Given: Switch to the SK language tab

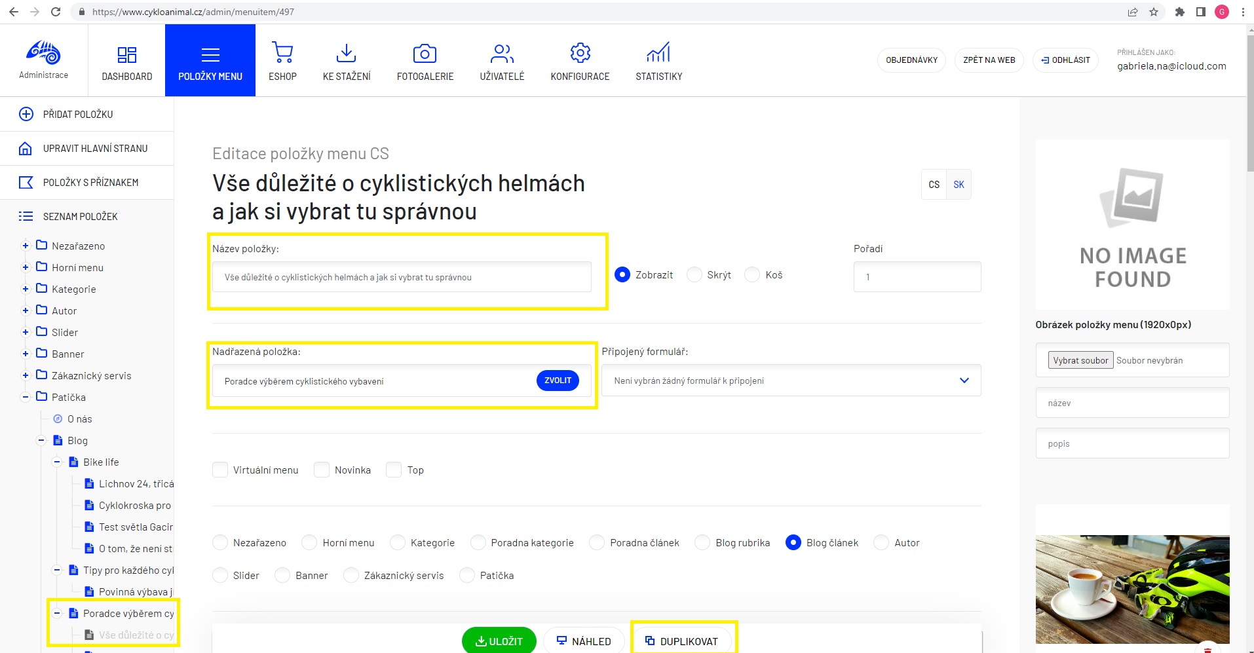Looking at the screenshot, I should coord(959,185).
